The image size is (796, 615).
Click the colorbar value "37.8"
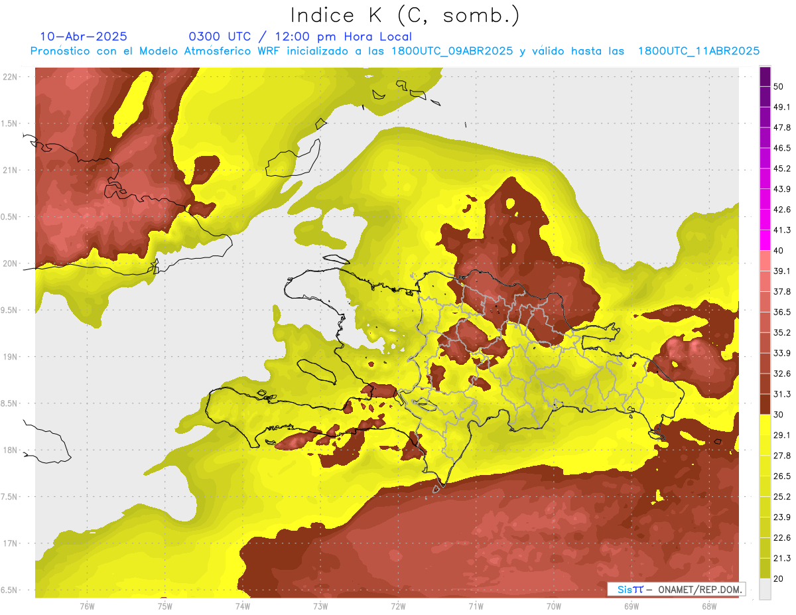782,292
